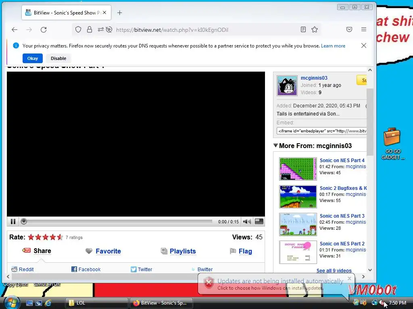Open the Learn more link
The image size is (413, 309).
(333, 46)
